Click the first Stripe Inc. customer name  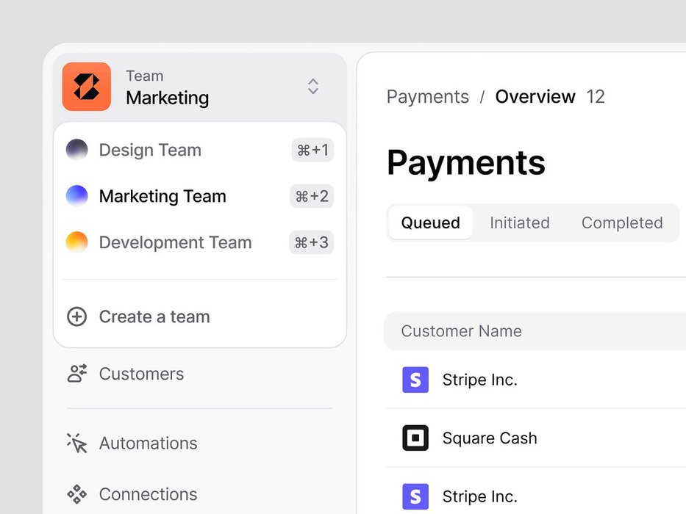click(480, 380)
